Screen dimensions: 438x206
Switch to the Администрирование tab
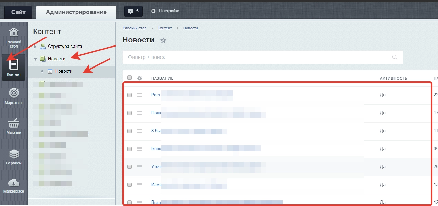point(76,12)
